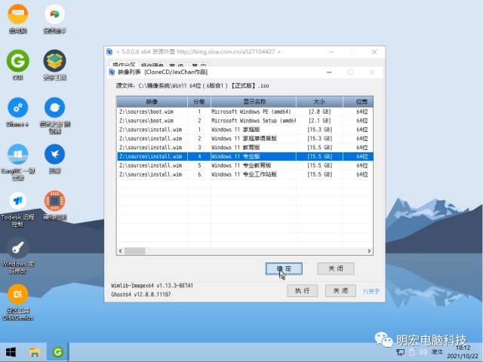This screenshot has width=483, height=362.
Task: Click 关闭 button in CGI main window
Action: [340, 290]
